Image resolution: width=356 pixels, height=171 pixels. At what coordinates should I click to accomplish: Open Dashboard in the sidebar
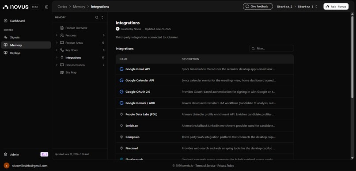click(x=26, y=21)
